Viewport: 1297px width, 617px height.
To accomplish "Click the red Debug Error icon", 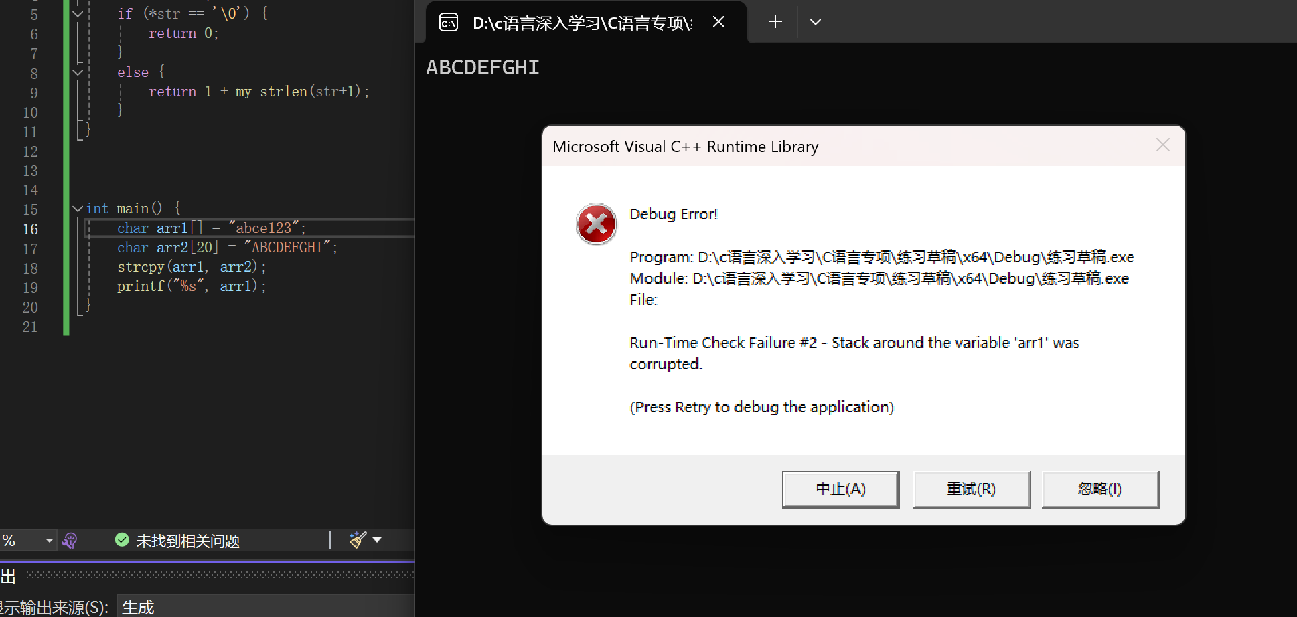I will click(x=596, y=224).
